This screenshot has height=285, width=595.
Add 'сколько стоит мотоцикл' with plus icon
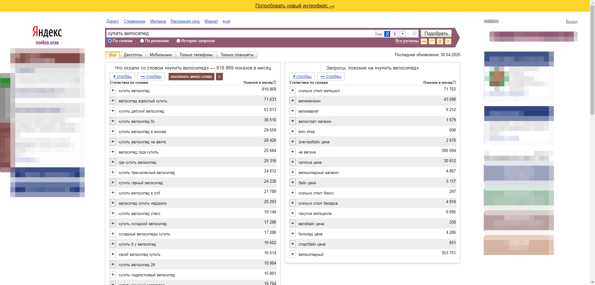(293, 91)
